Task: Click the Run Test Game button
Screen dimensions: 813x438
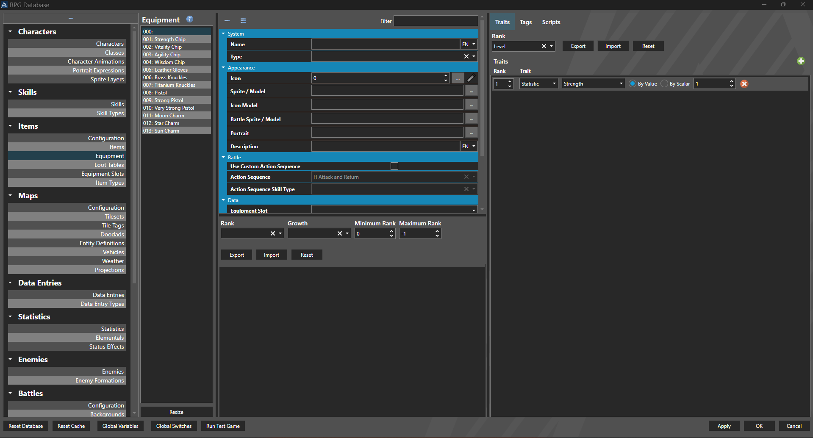Action: pos(223,426)
